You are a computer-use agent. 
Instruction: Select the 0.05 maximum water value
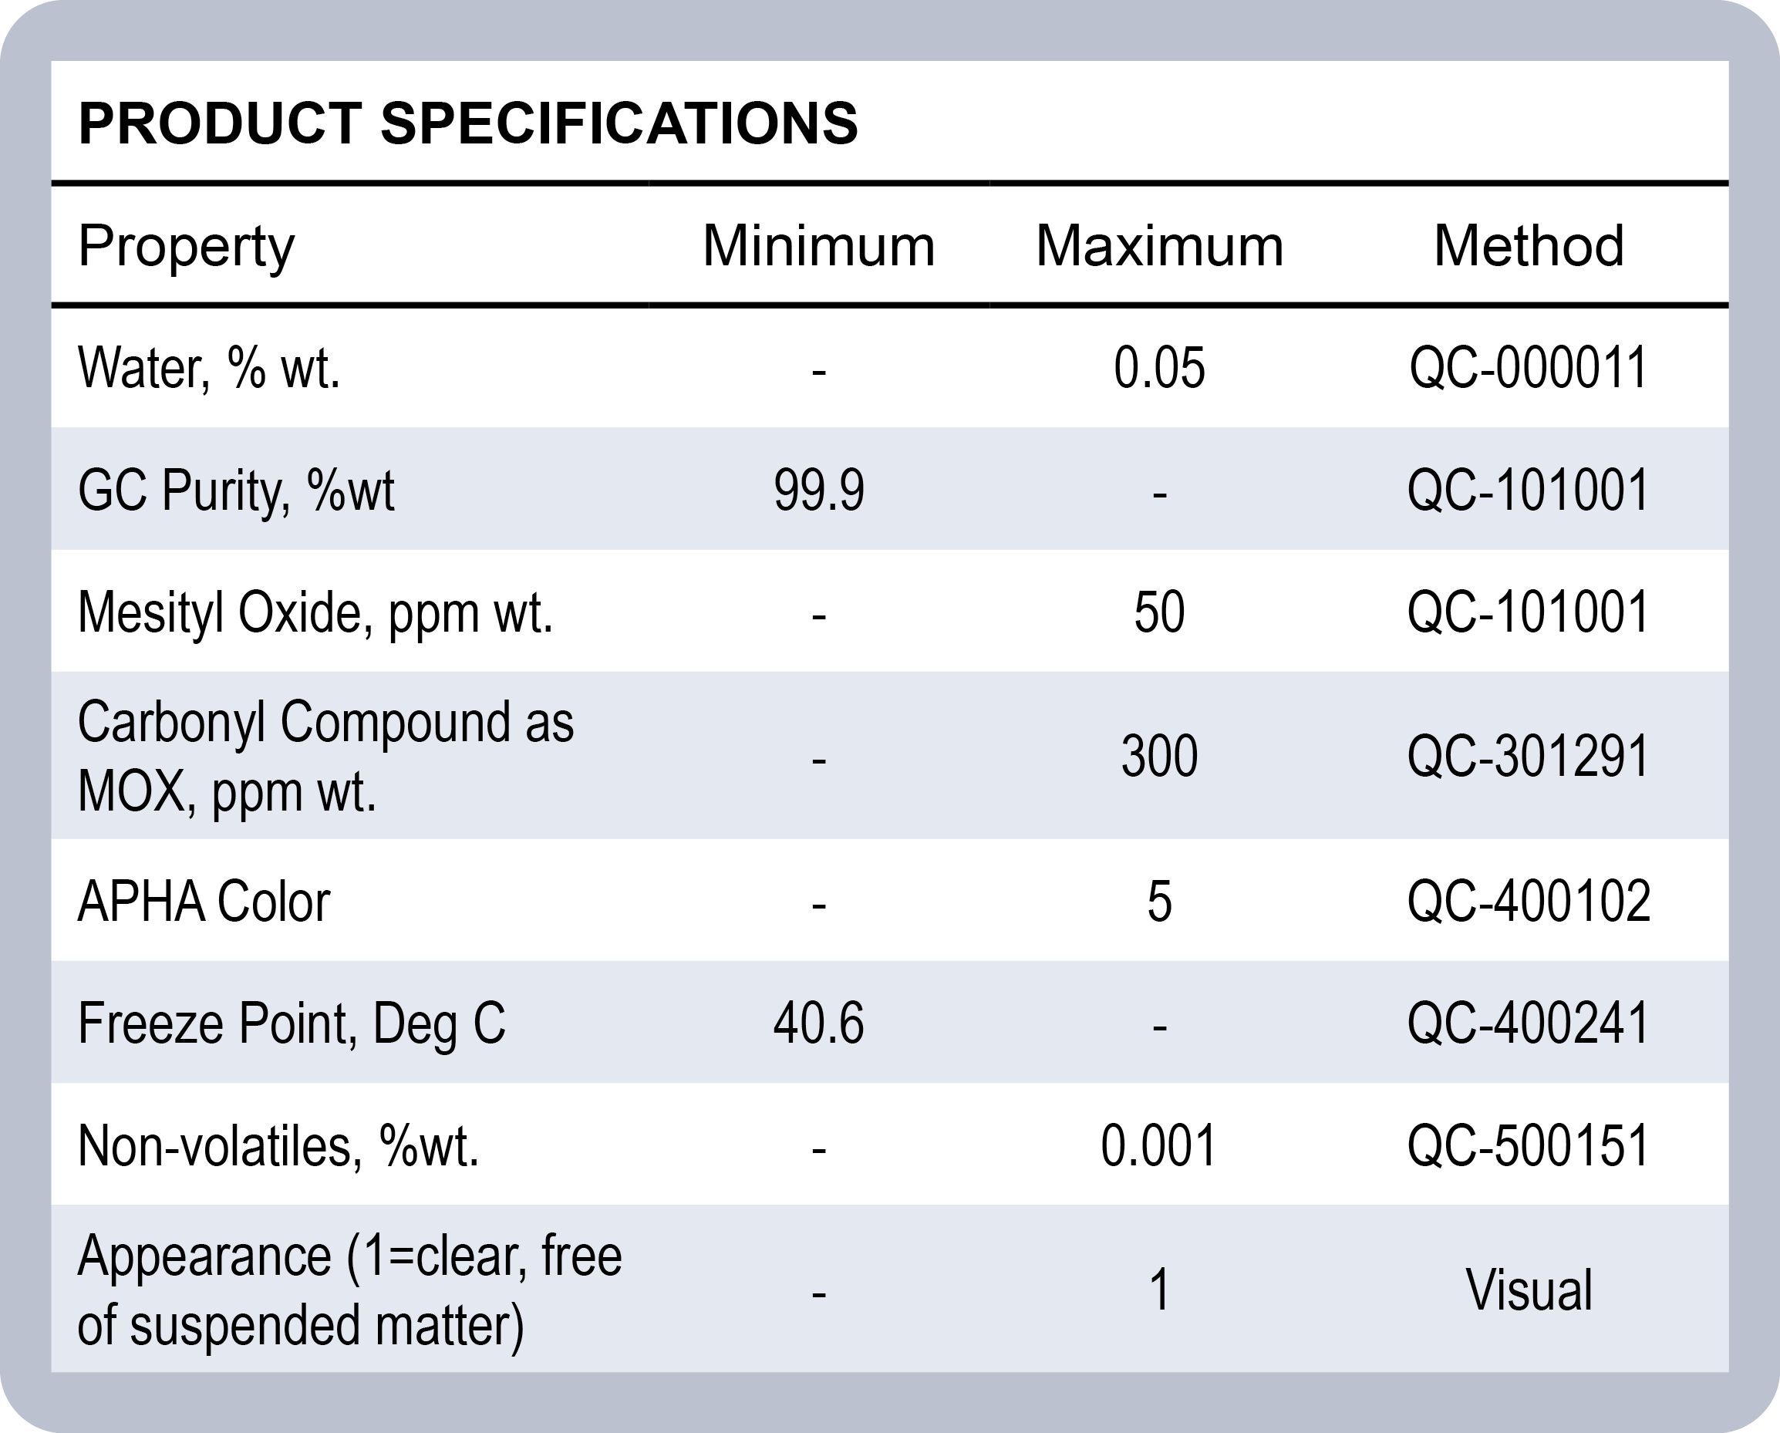click(x=1159, y=367)
